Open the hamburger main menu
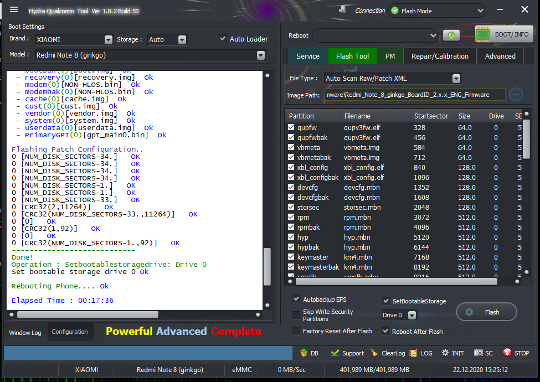 tap(14, 9)
